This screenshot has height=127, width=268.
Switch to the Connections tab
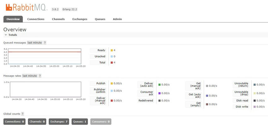click(x=36, y=19)
